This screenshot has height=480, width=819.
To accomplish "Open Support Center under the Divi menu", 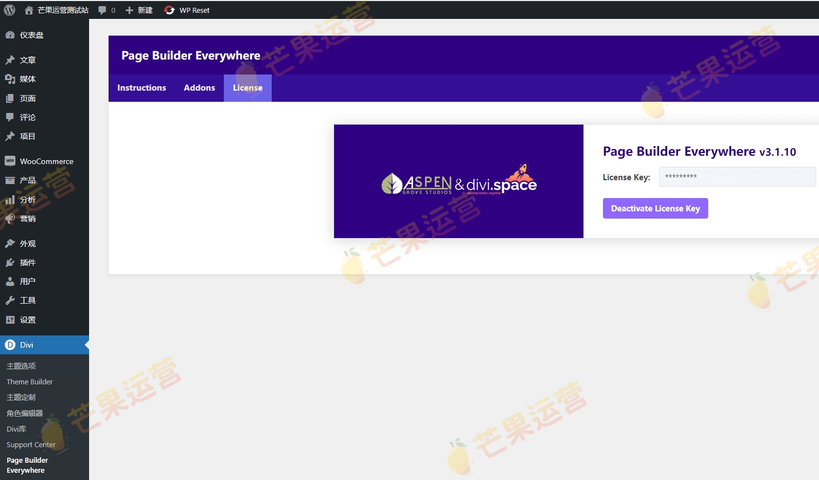I will (31, 444).
